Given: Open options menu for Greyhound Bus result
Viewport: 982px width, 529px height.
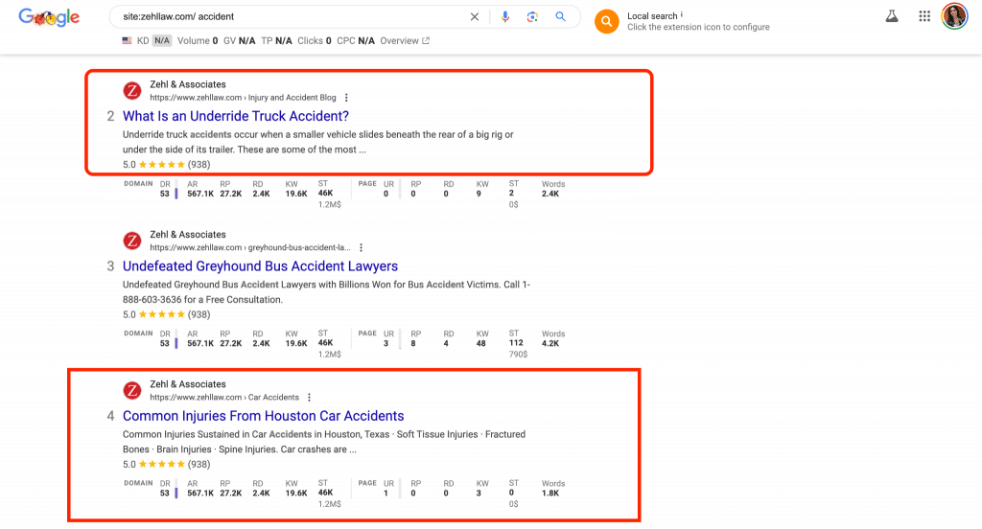Looking at the screenshot, I should (361, 248).
